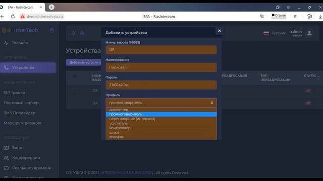This screenshot has width=323, height=181.
Task: Tick the checkbox for device 123
Action: click(74, 90)
